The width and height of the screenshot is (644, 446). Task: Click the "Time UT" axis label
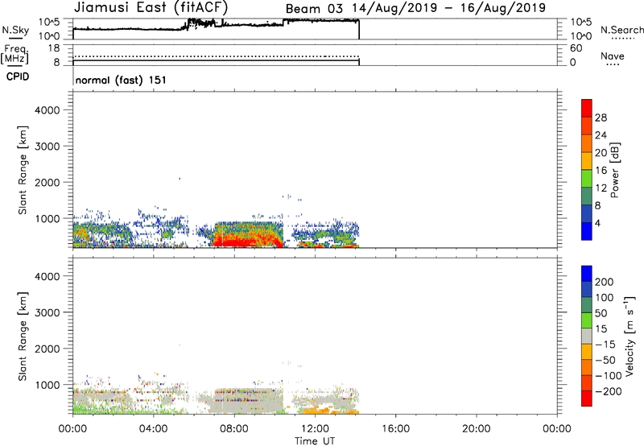(315, 441)
